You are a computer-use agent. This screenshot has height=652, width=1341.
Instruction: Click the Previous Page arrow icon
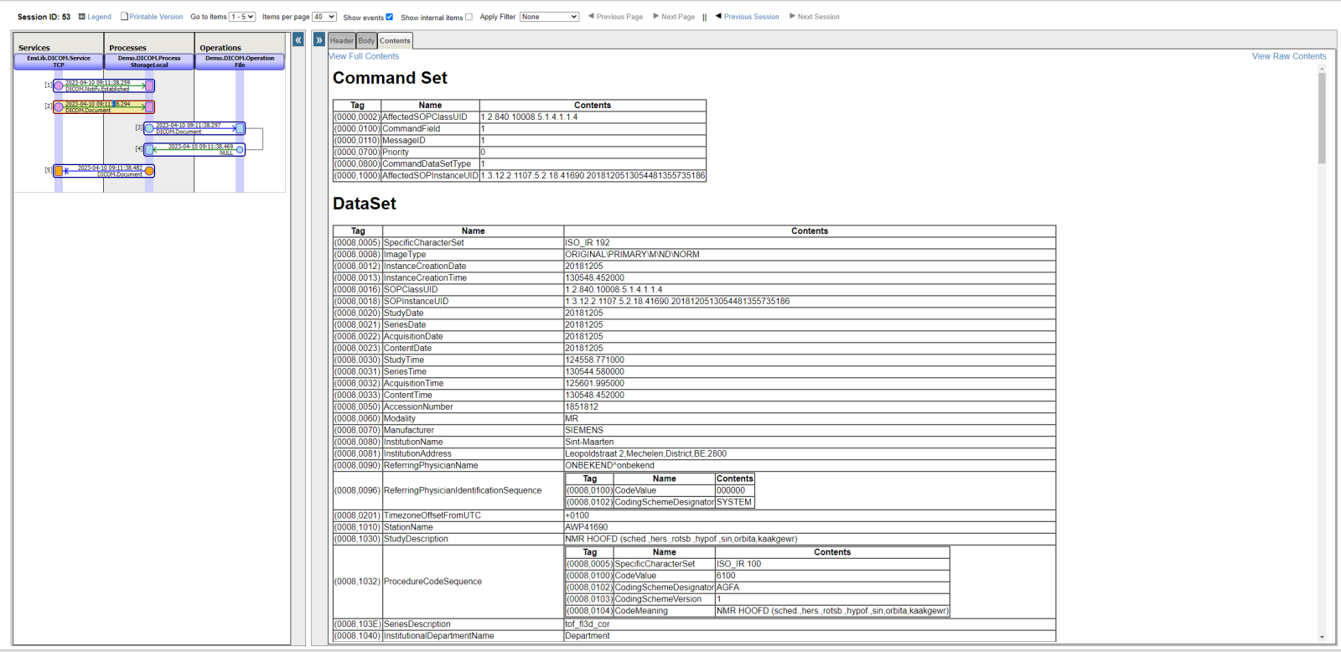click(x=591, y=16)
